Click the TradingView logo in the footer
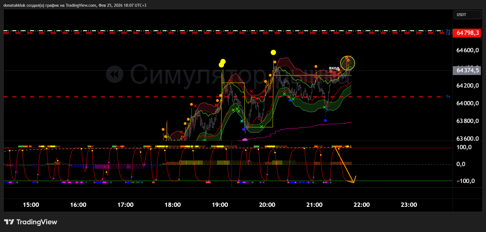 (31, 222)
